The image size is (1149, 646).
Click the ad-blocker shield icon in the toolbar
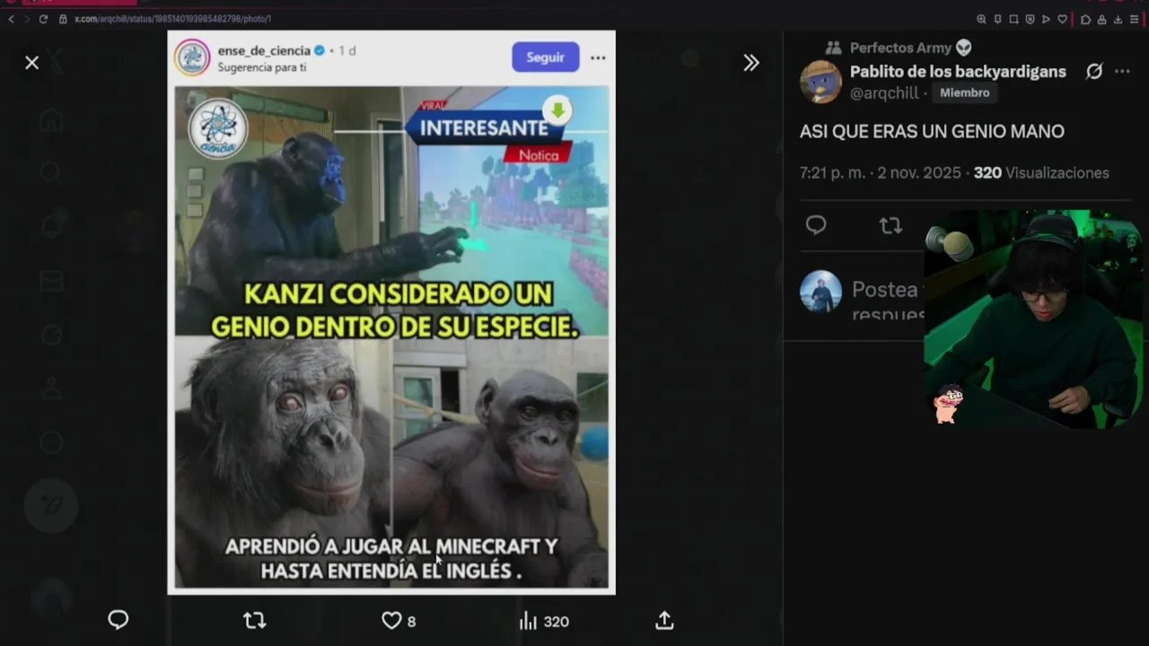[x=1031, y=19]
